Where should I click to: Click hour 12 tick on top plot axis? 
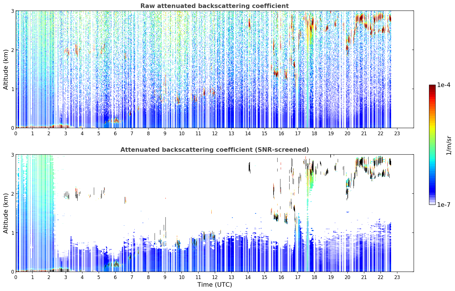click(x=215, y=133)
